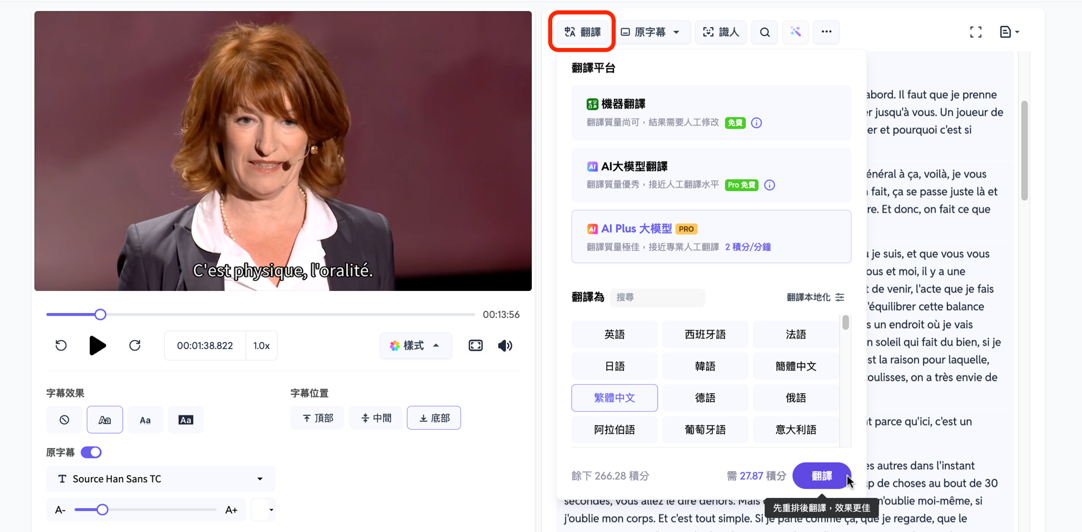The image size is (1082, 532).
Task: Click the 識人 speaker recognition button
Action: [721, 32]
